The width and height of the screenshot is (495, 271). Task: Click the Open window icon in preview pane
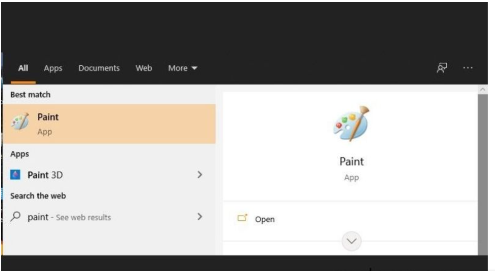pyautogui.click(x=242, y=217)
